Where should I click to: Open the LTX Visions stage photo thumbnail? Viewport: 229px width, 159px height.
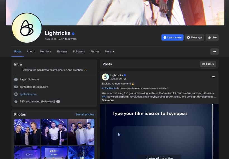pos(54,152)
